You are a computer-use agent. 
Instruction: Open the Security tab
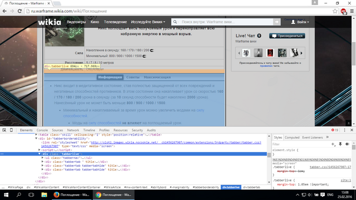137,130
